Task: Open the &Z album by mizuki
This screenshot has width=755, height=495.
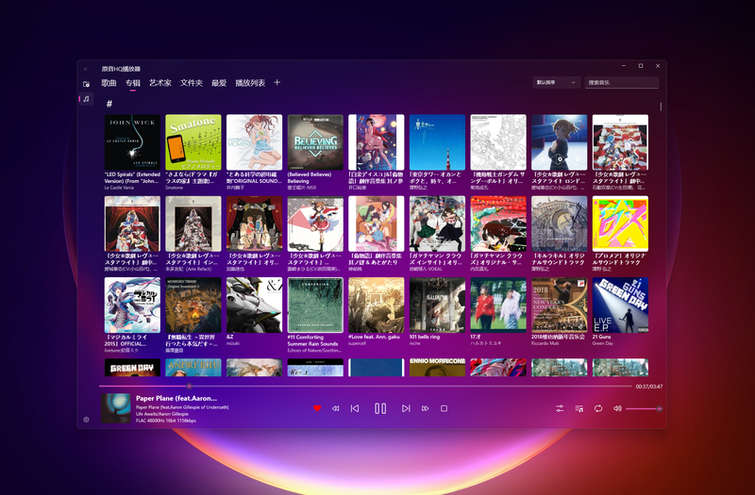Action: click(x=254, y=305)
